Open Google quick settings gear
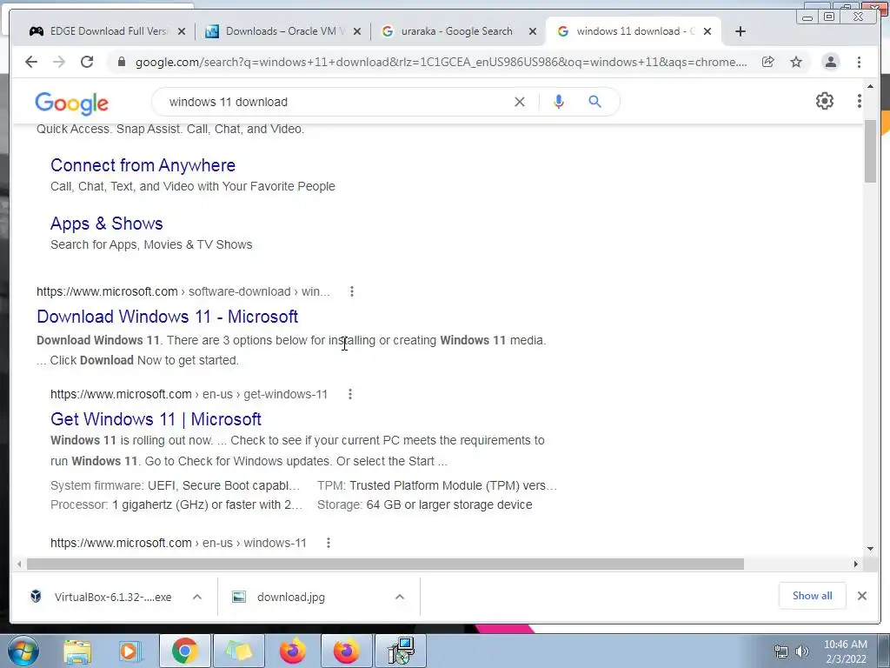Image resolution: width=890 pixels, height=668 pixels. pyautogui.click(x=825, y=101)
